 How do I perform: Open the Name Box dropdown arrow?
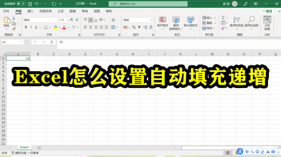[x=22, y=42]
